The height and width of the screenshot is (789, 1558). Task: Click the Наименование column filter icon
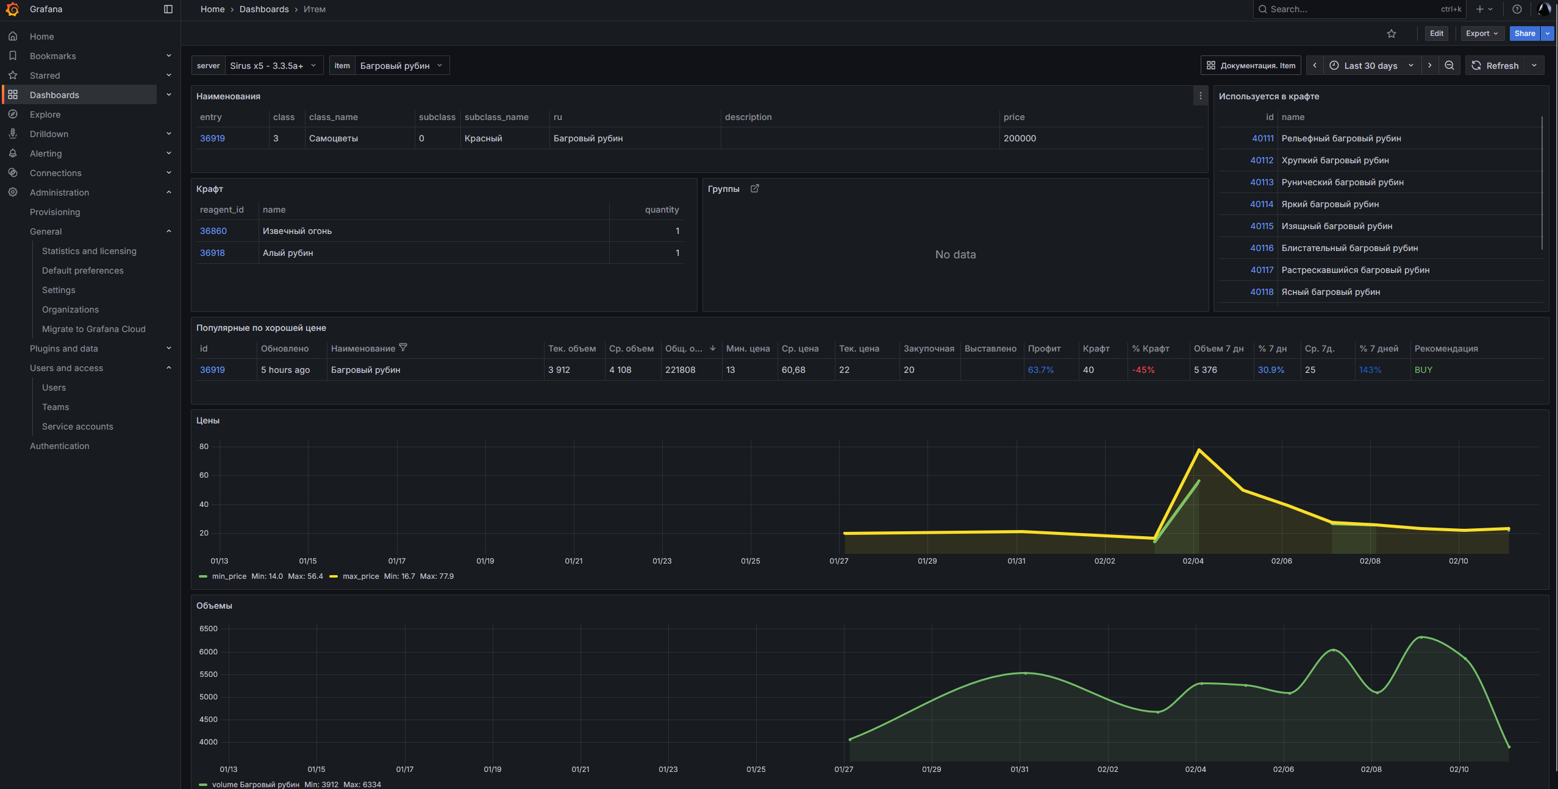pyautogui.click(x=403, y=347)
